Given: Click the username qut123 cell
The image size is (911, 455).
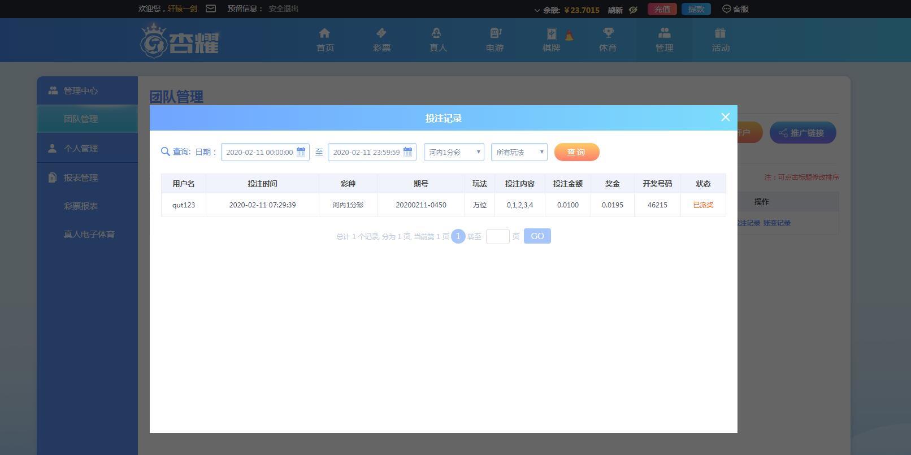Looking at the screenshot, I should 184,205.
